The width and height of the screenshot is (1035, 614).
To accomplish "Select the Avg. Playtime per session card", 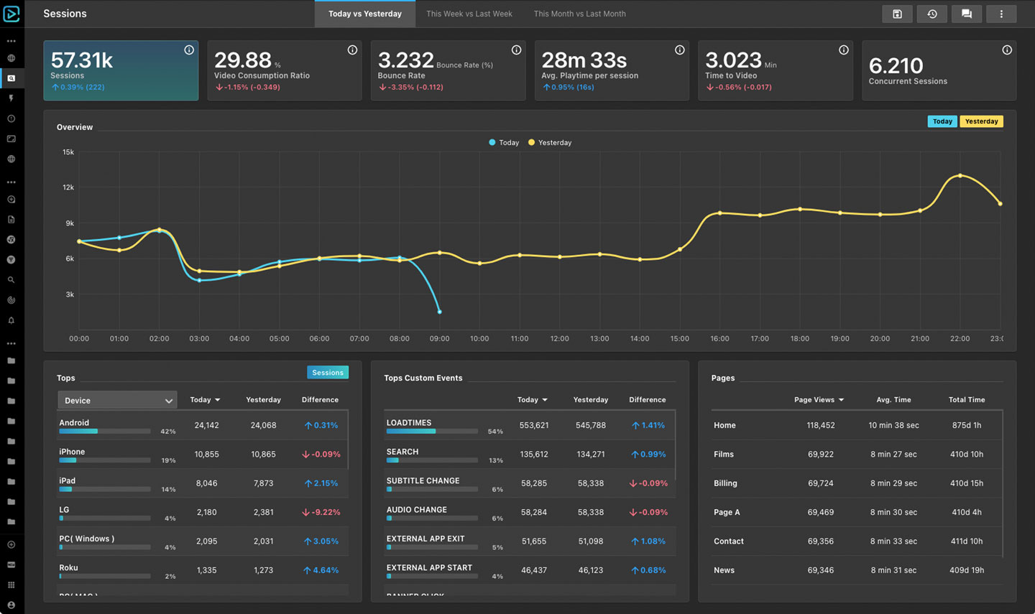I will (612, 70).
